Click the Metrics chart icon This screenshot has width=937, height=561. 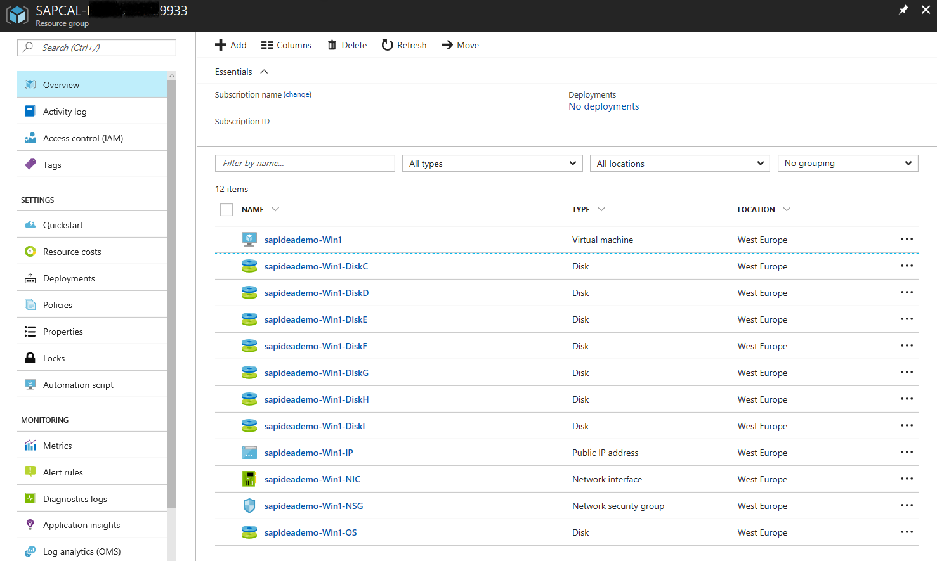coord(30,446)
